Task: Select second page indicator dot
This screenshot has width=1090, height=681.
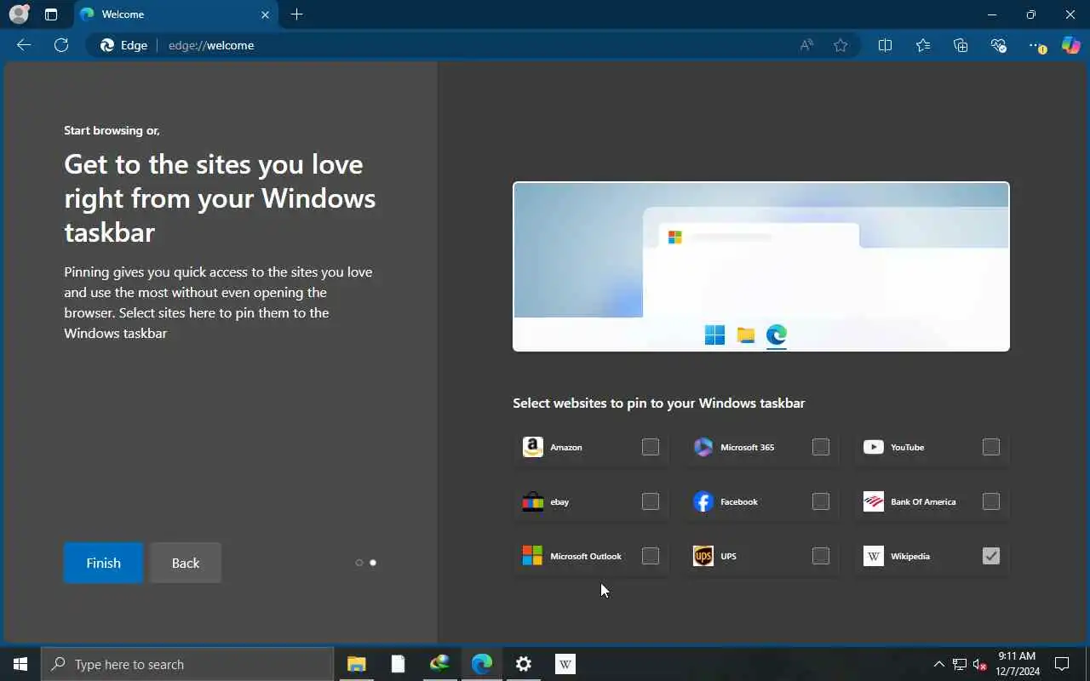Action: click(x=373, y=563)
